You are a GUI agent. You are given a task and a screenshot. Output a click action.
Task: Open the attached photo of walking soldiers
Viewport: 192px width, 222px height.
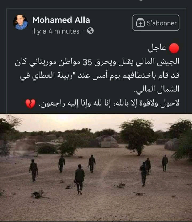click(x=96, y=167)
